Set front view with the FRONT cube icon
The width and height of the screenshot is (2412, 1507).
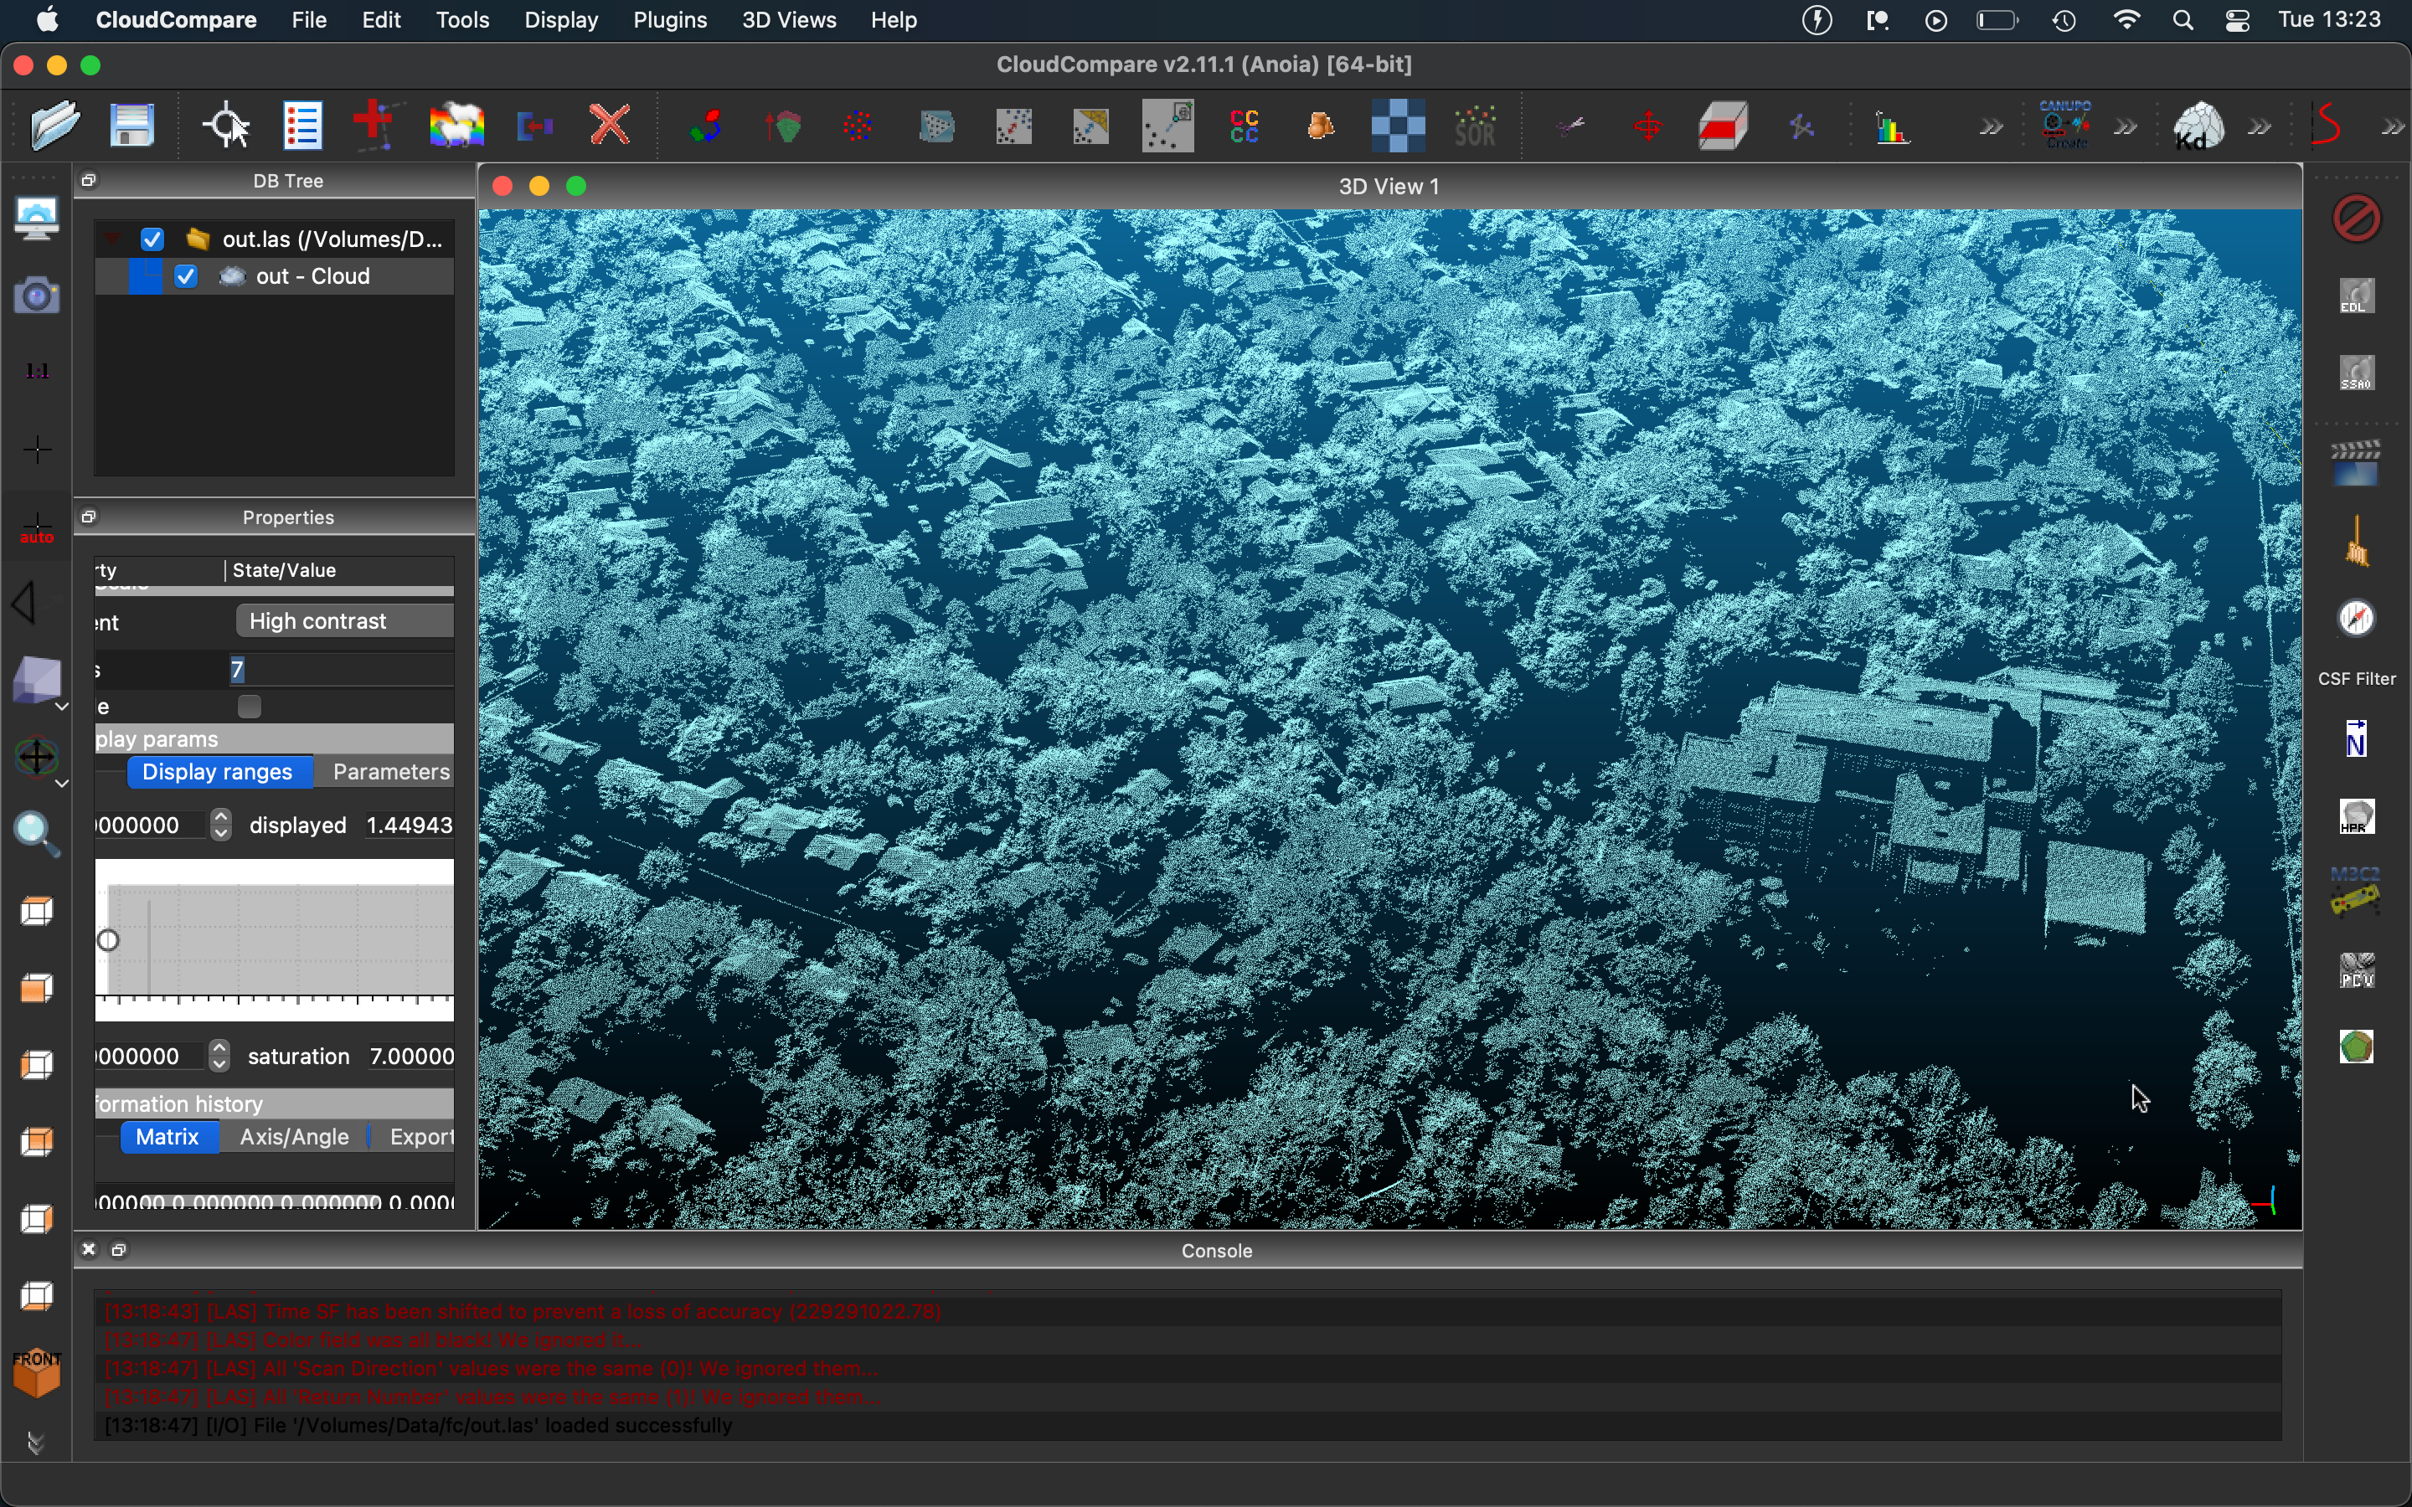(38, 1373)
